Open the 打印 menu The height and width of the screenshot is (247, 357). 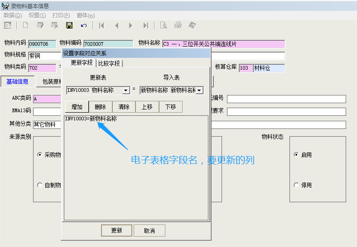(61, 15)
